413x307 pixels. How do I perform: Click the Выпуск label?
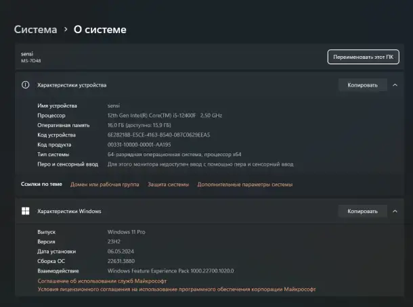click(x=46, y=232)
